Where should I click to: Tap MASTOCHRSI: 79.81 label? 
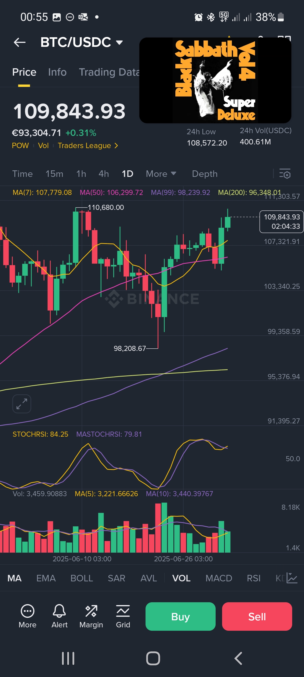pyautogui.click(x=109, y=434)
